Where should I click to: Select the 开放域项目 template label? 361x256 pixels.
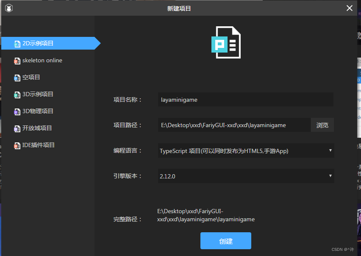37,128
